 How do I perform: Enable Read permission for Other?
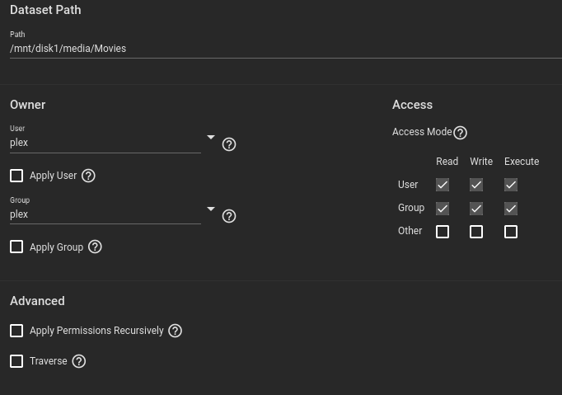(443, 232)
